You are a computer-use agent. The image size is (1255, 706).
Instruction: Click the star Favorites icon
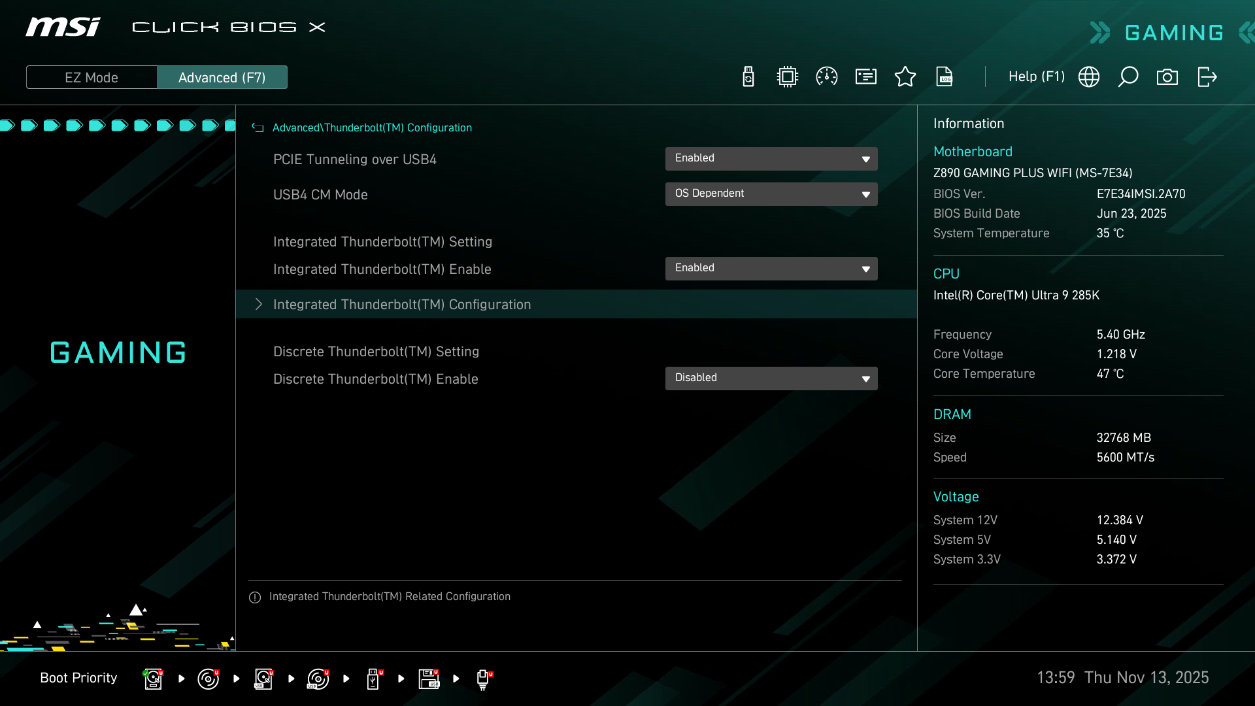[905, 77]
